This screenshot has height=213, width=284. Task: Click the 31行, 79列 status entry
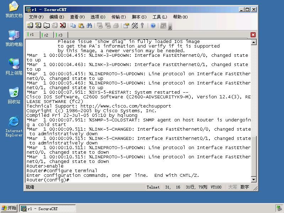tap(196, 187)
